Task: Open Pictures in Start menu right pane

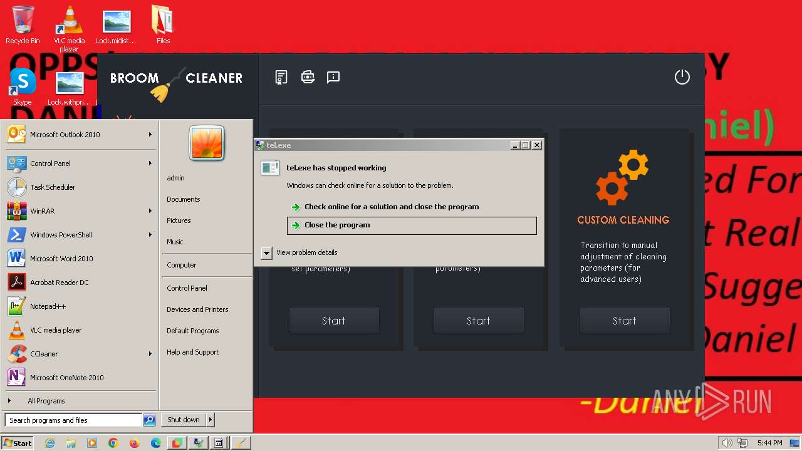Action: 179,220
